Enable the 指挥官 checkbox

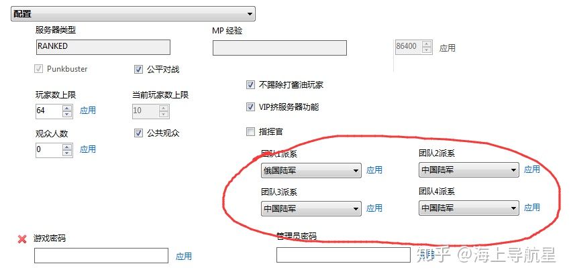(250, 131)
